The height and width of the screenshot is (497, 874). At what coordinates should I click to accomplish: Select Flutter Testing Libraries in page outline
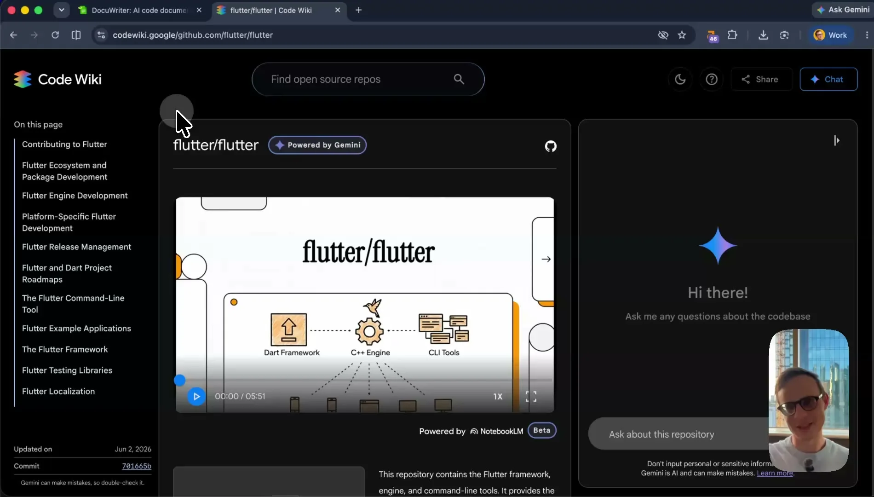(x=67, y=370)
